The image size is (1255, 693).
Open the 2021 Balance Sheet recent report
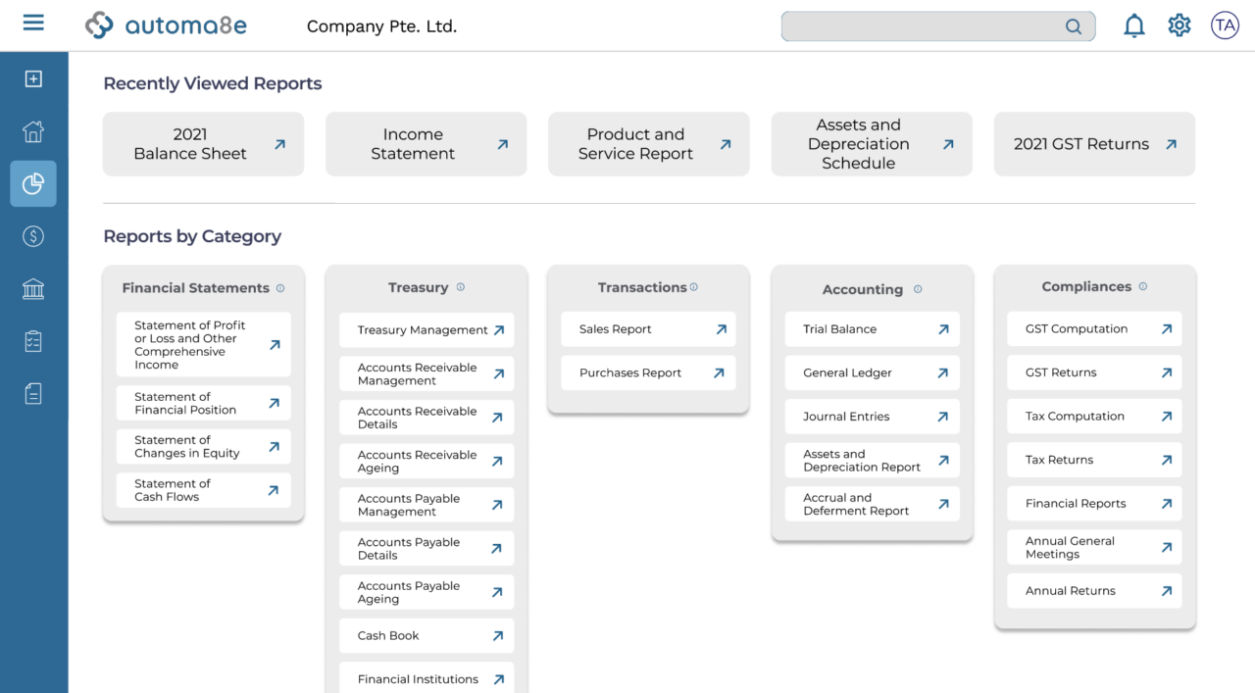tap(203, 144)
